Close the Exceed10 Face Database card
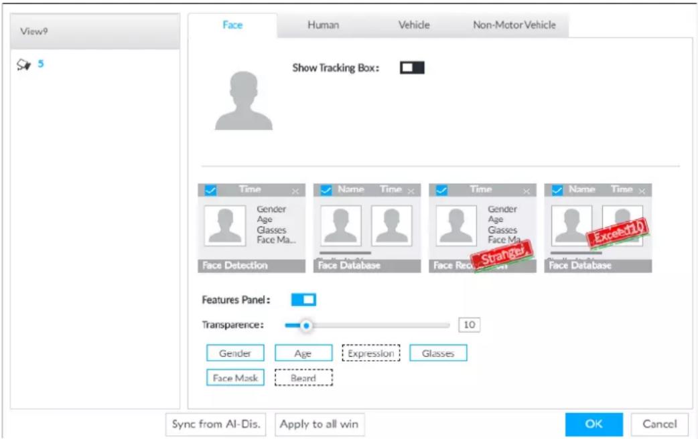This screenshot has height=439, width=698. pyautogui.click(x=642, y=191)
